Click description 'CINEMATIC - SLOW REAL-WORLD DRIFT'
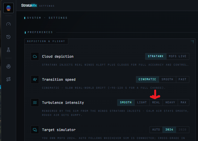Viewport: 198px width, 141px height. (104, 88)
